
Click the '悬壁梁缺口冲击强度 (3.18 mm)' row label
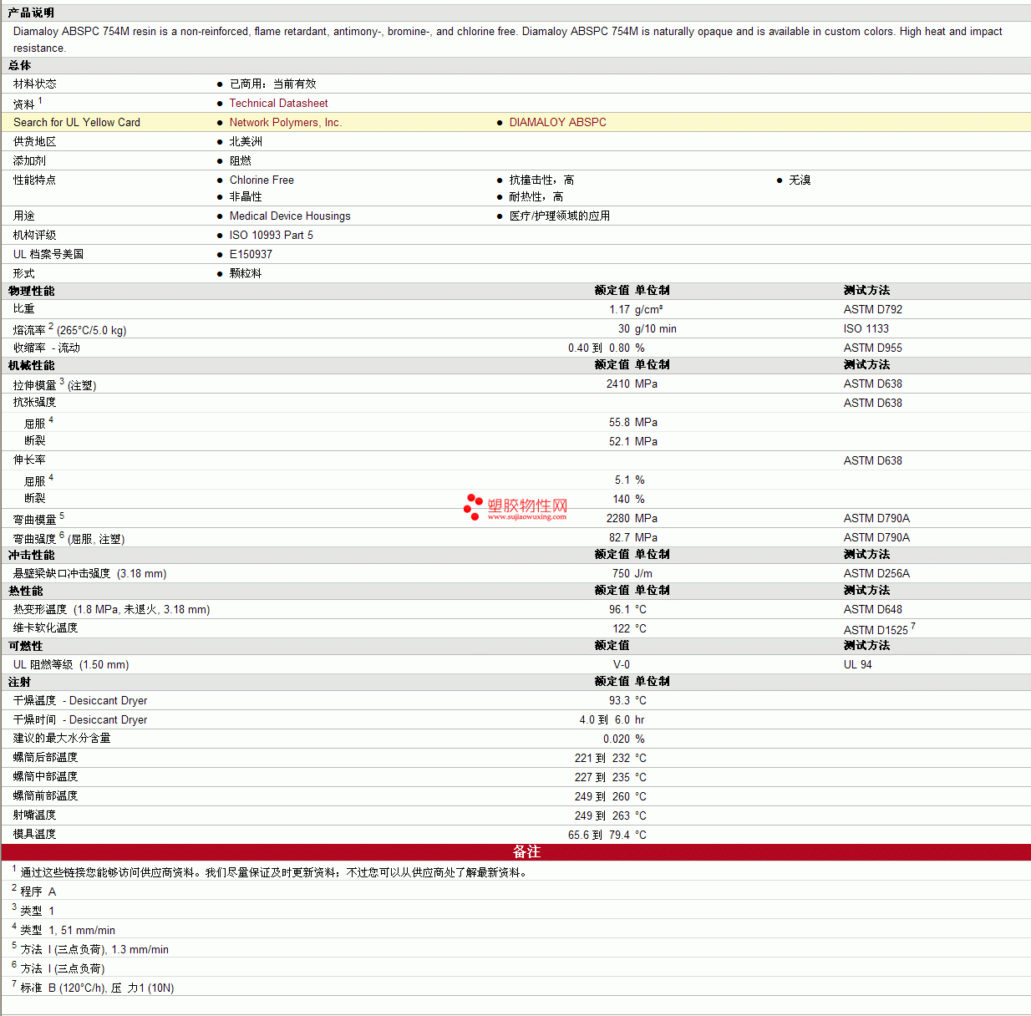(x=90, y=573)
